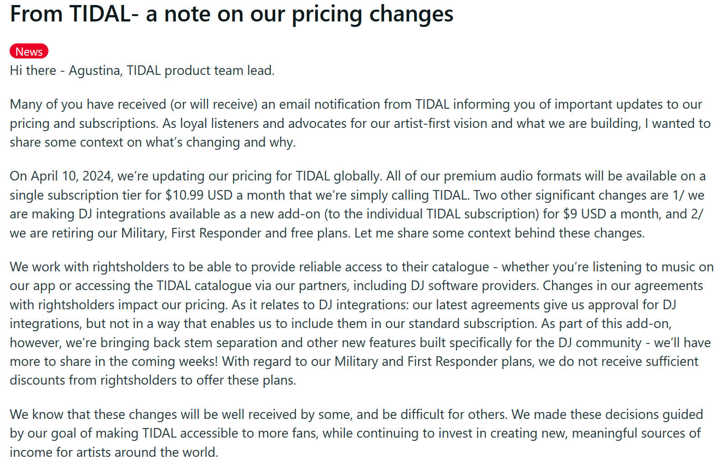Click the red News tag badge
Image resolution: width=723 pixels, height=460 pixels.
coord(29,52)
